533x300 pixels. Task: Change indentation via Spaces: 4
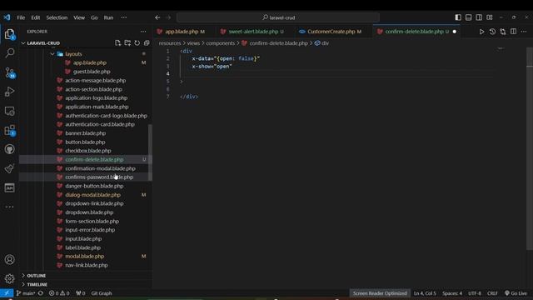(452, 293)
